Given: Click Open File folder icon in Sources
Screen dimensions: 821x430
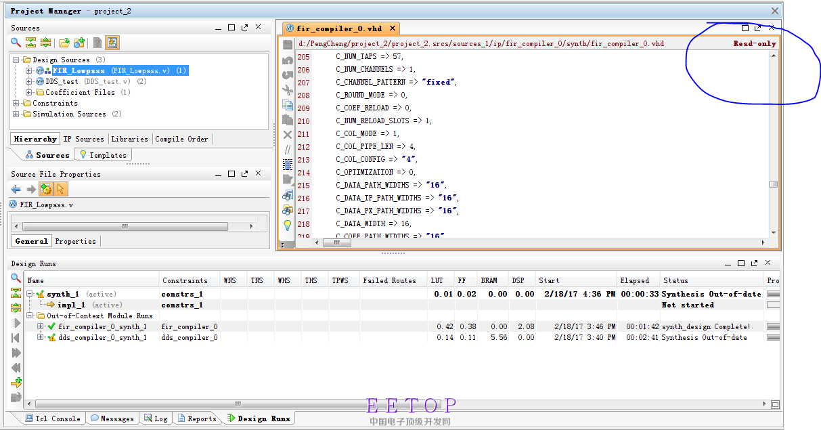Looking at the screenshot, I should tap(64, 43).
